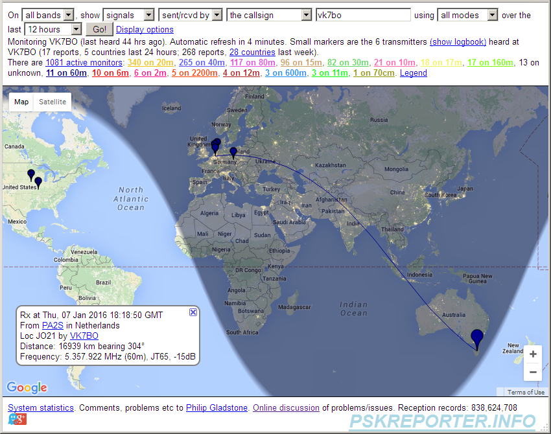Open the 'all modes' dropdown
The width and height of the screenshot is (551, 434).
(x=467, y=15)
